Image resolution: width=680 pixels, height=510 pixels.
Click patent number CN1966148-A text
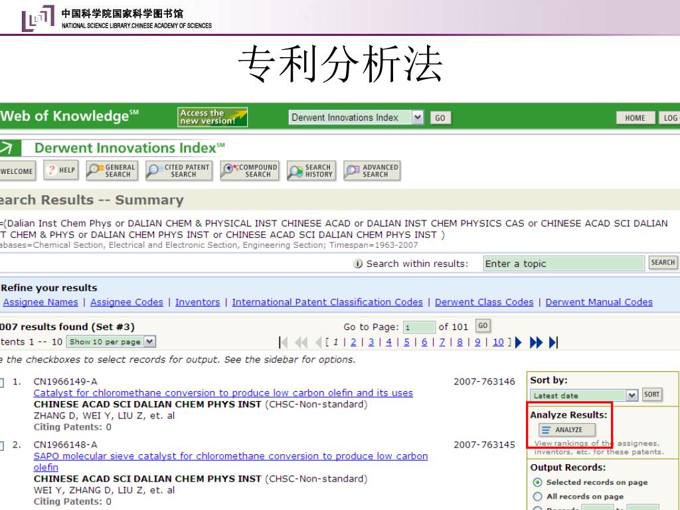(x=66, y=445)
